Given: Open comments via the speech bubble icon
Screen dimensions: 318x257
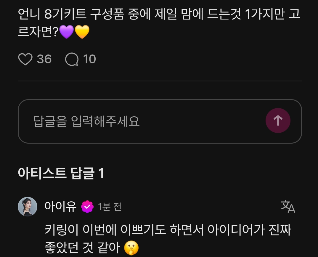Looking at the screenshot, I should click(x=72, y=59).
